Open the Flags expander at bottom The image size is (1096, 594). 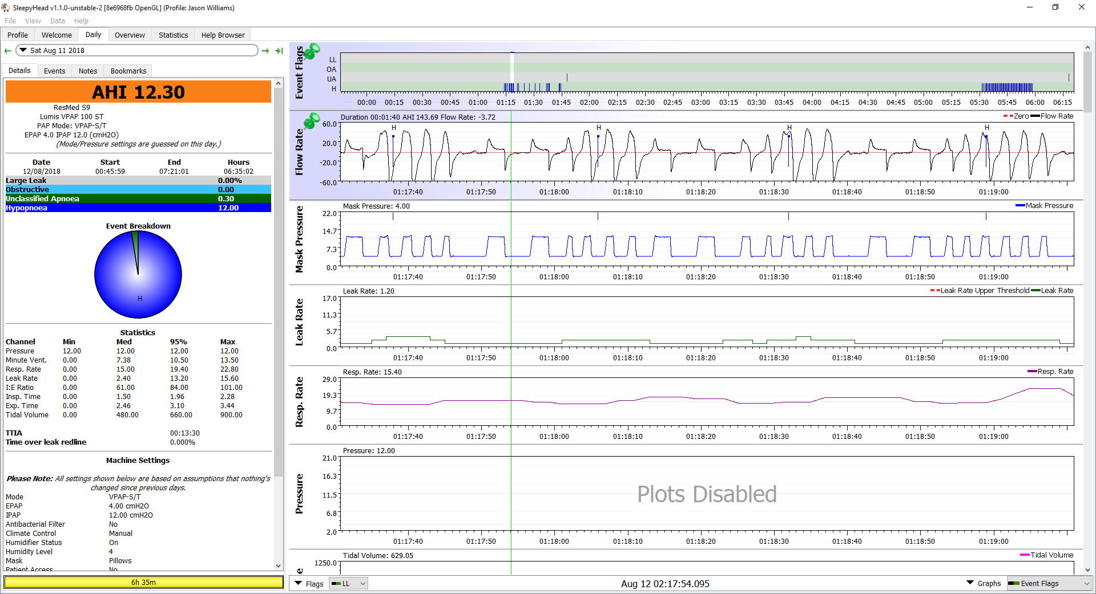pos(309,584)
